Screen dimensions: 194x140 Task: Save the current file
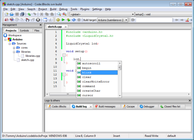click(x=17, y=14)
